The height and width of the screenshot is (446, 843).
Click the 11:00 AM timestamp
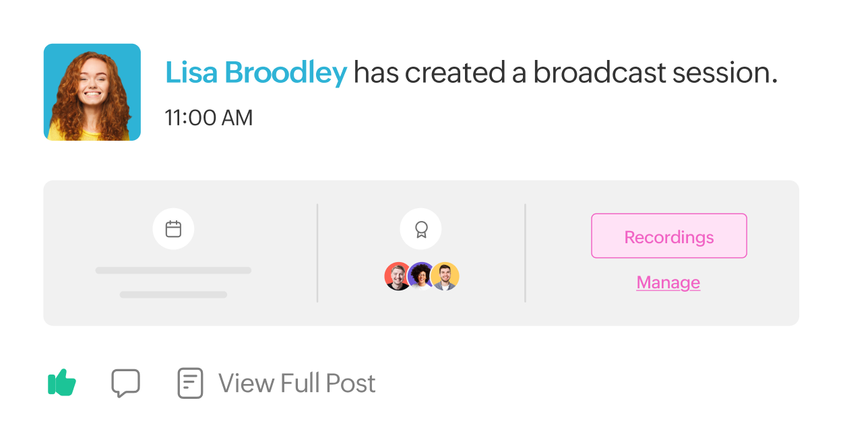(x=208, y=118)
